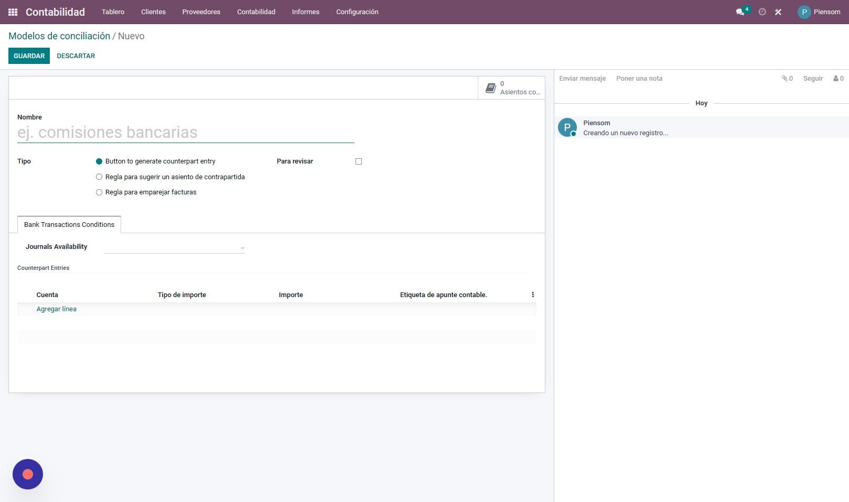Enable the Para revisar checkbox
The image size is (849, 502).
[x=359, y=161]
